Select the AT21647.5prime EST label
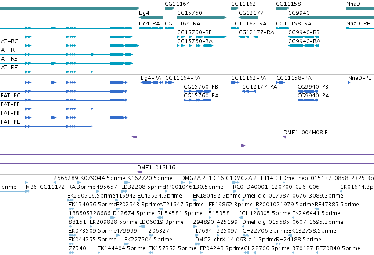 pos(182,205)
